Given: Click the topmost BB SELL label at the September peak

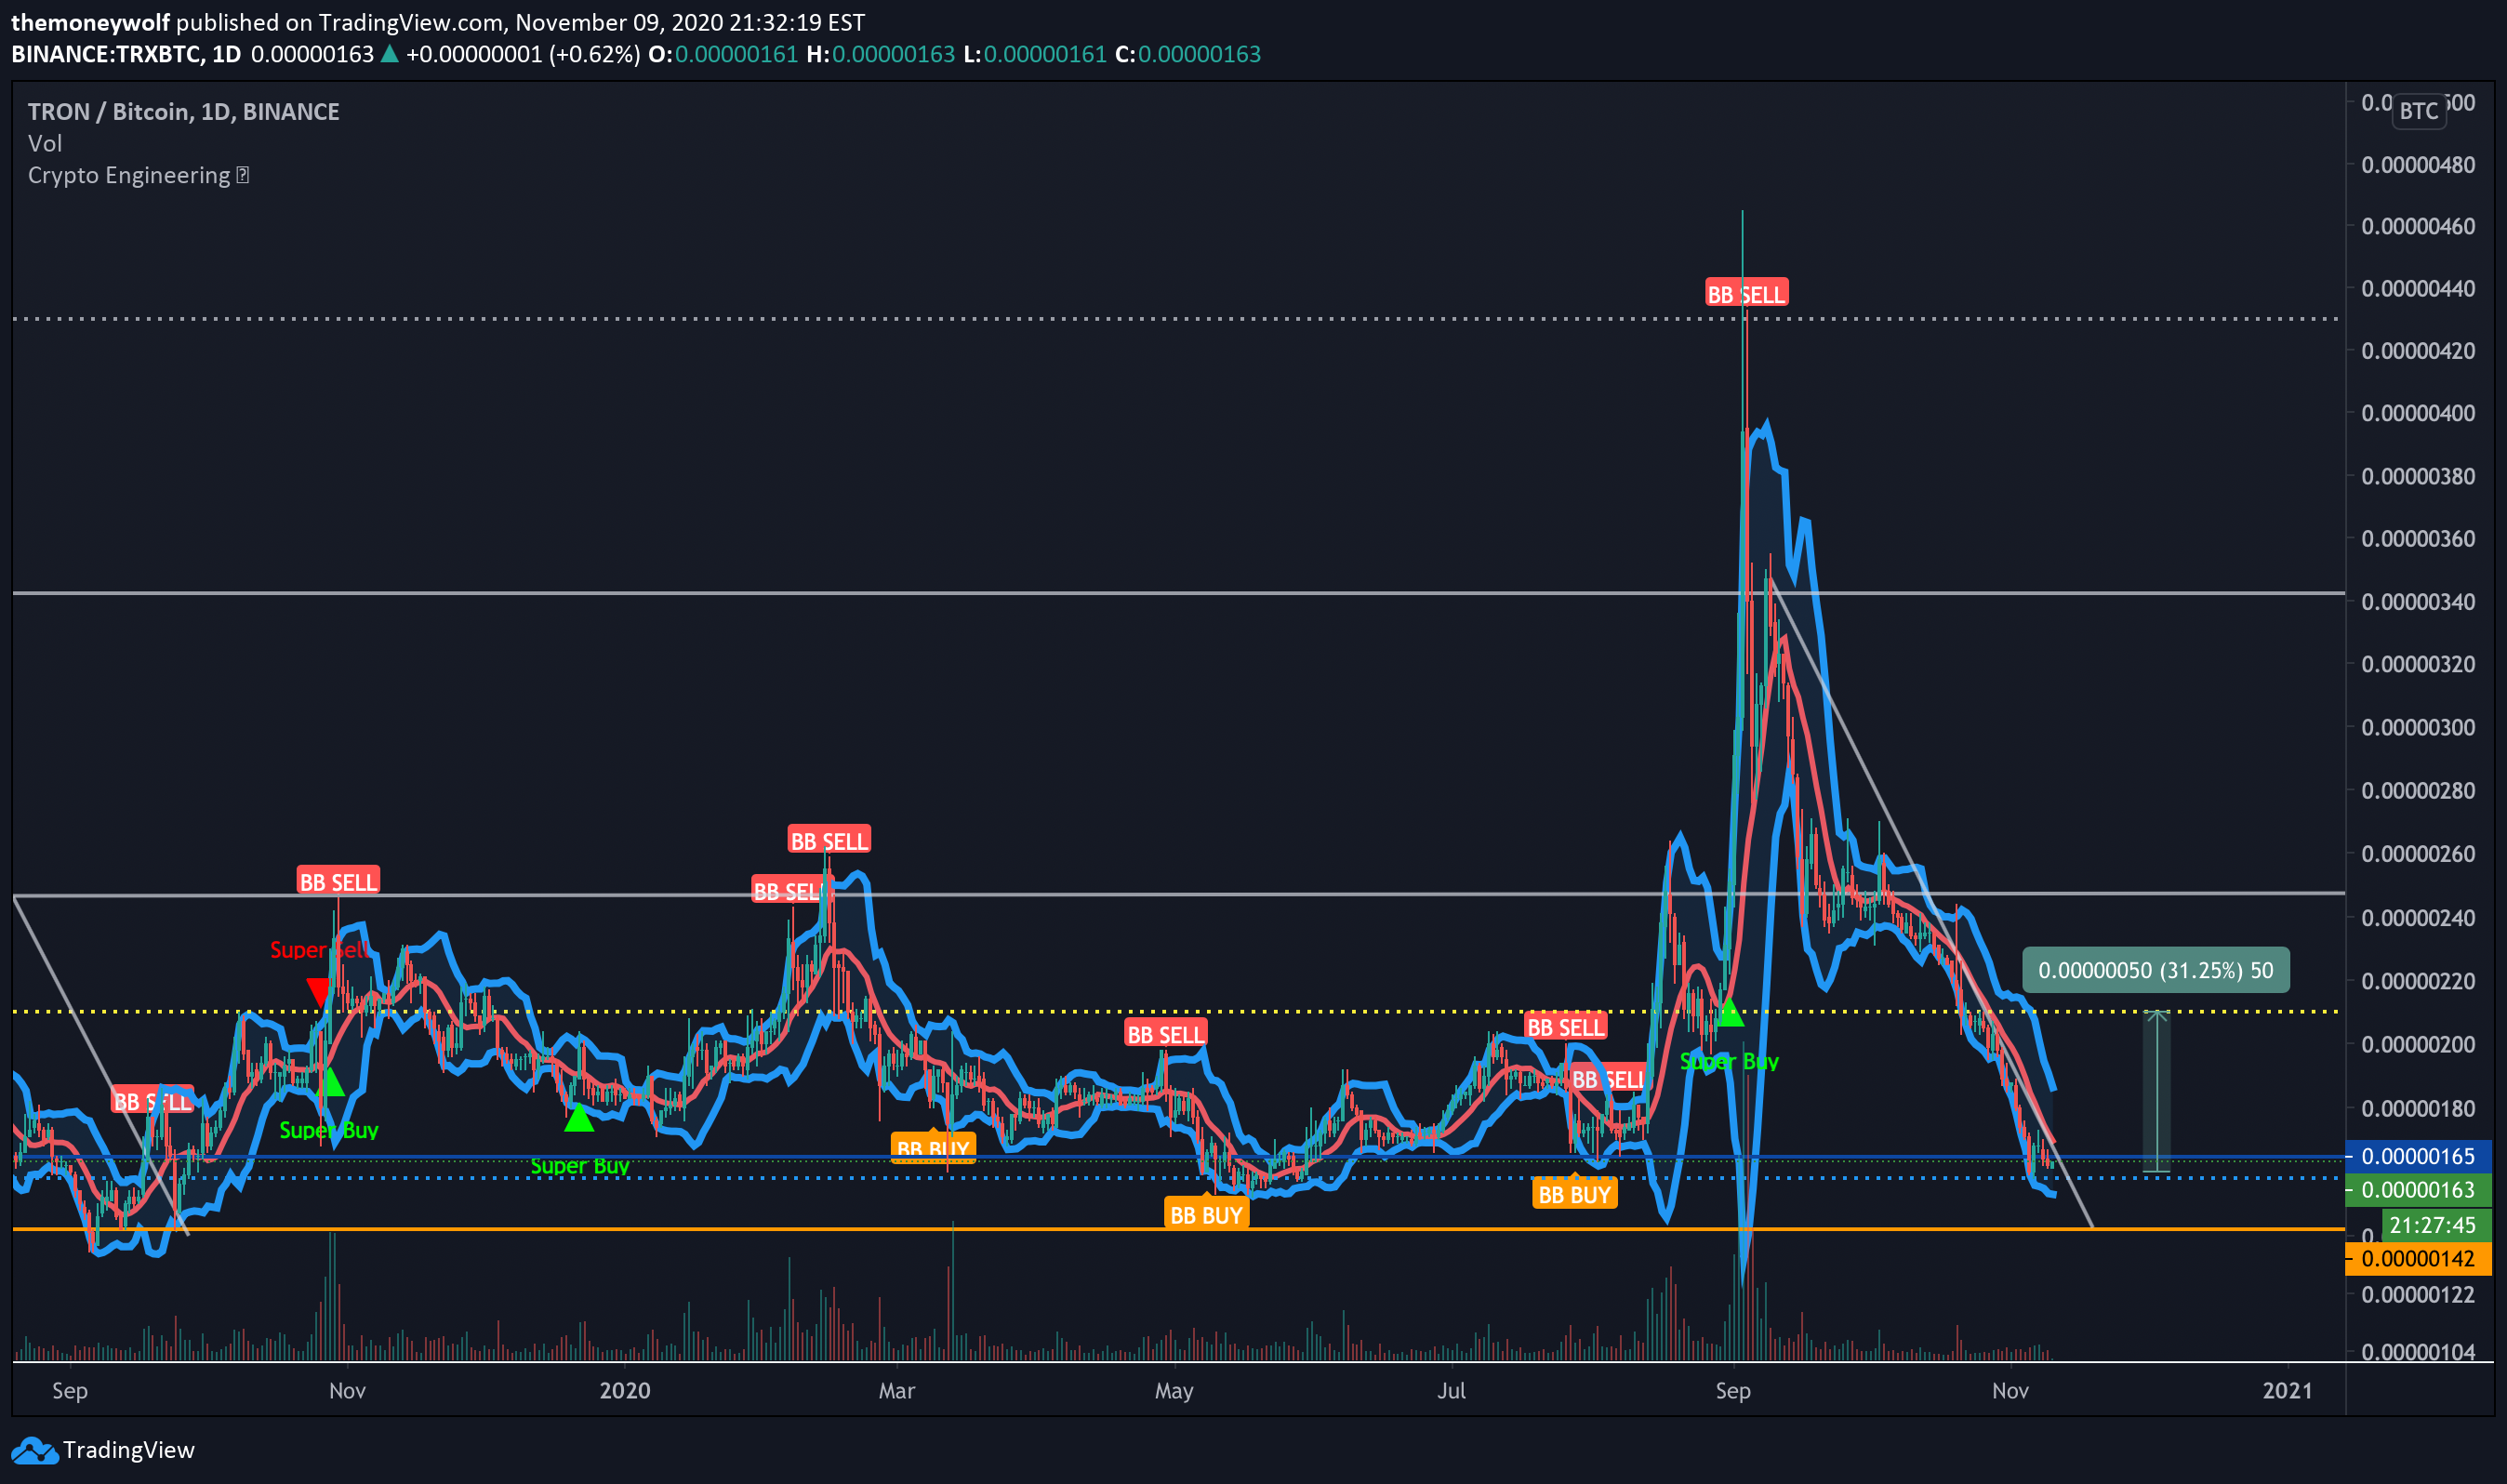Looking at the screenshot, I should pos(1745,294).
